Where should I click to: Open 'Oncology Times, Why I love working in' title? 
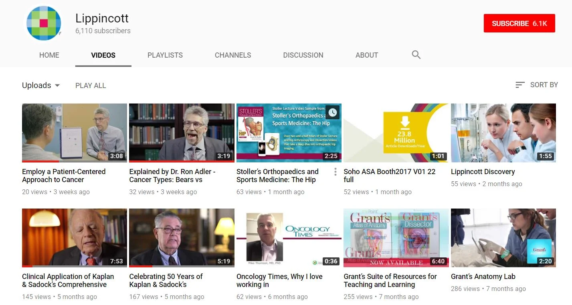(279, 281)
